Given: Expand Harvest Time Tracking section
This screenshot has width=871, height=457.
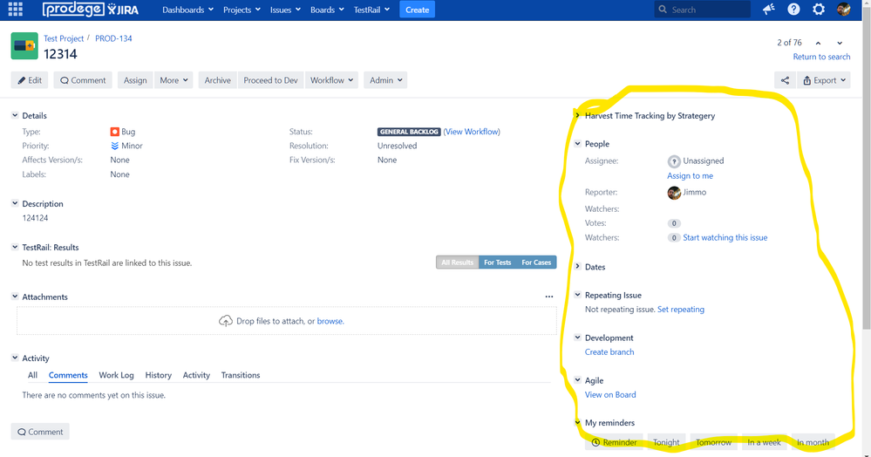Looking at the screenshot, I should 578,115.
